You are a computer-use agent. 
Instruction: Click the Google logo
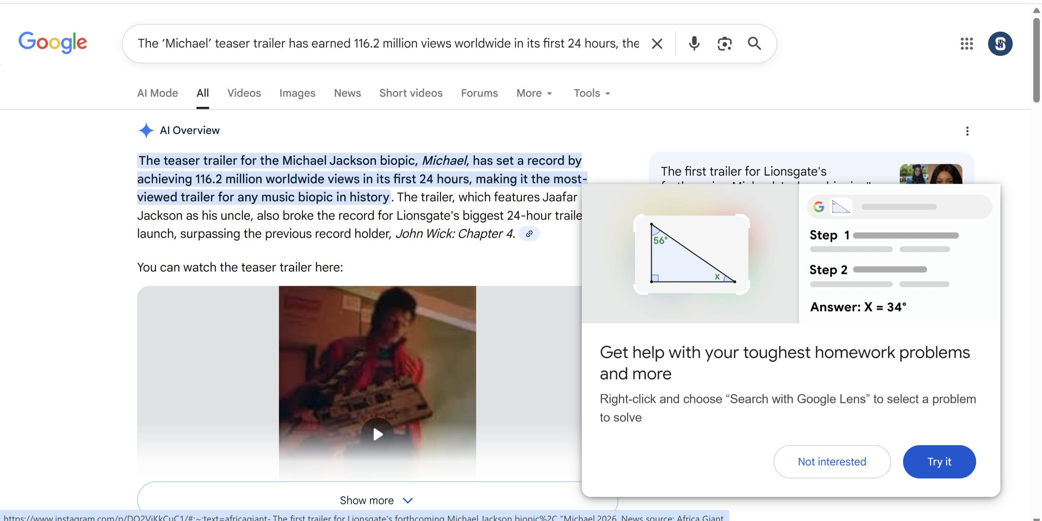pyautogui.click(x=52, y=42)
